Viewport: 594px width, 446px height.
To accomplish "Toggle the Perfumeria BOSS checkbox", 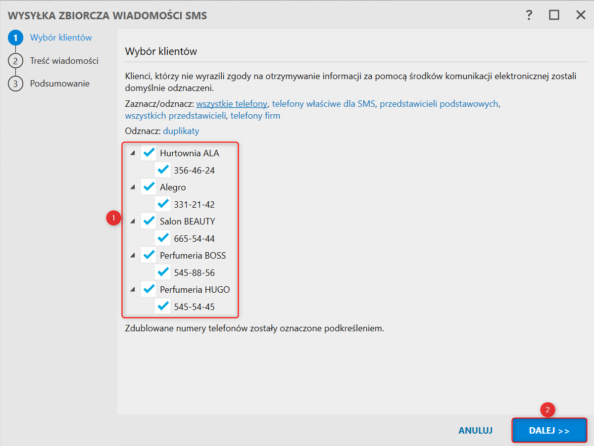I will tap(148, 255).
